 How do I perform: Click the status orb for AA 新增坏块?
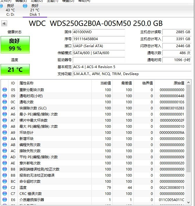5,138
